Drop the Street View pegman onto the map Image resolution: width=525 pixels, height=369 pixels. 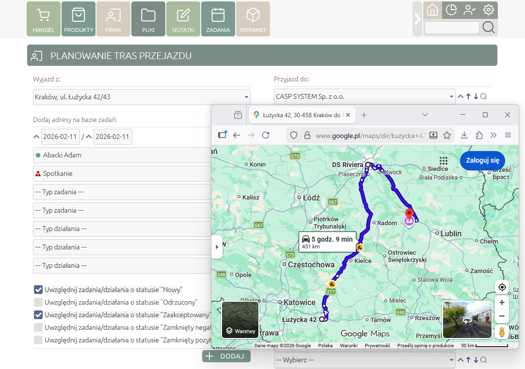(503, 332)
